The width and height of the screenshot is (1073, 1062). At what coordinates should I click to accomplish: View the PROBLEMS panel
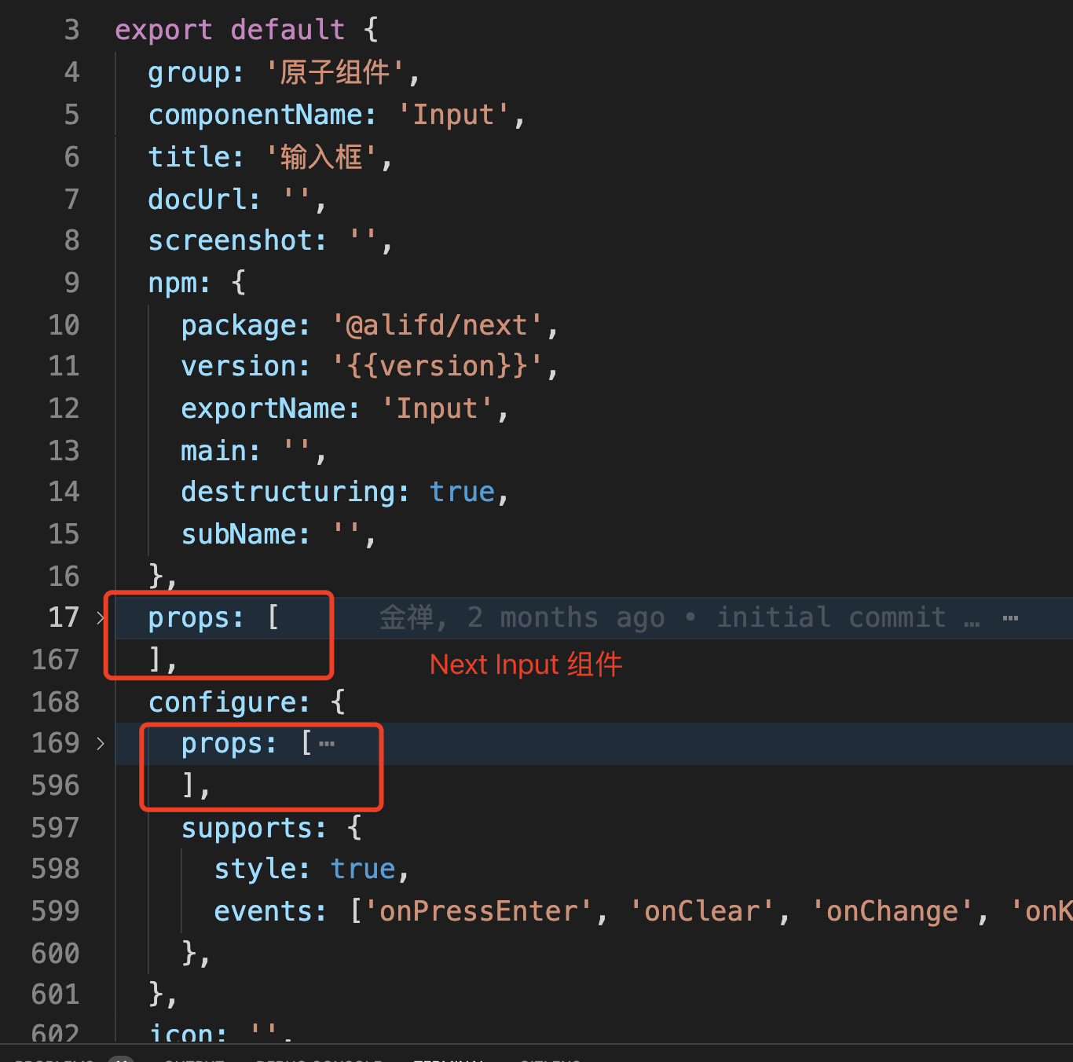click(x=53, y=1059)
